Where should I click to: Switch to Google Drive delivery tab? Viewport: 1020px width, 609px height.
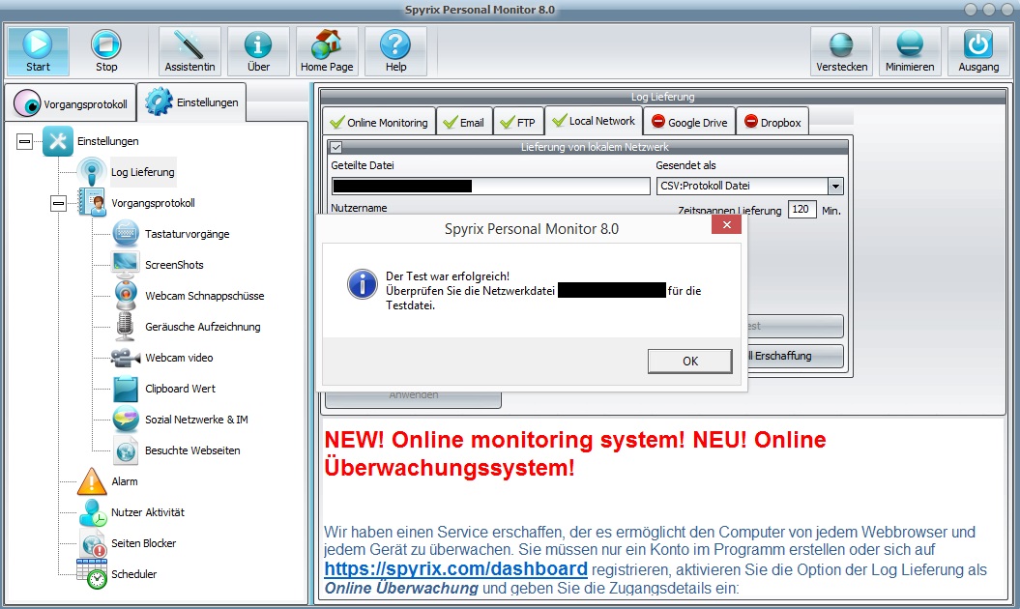click(x=689, y=122)
